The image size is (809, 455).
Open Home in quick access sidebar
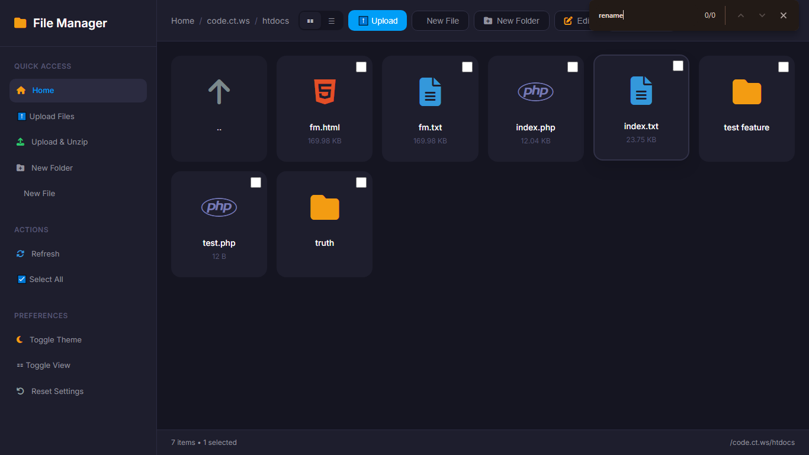coord(43,91)
